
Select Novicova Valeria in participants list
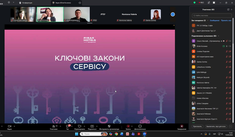(211, 83)
